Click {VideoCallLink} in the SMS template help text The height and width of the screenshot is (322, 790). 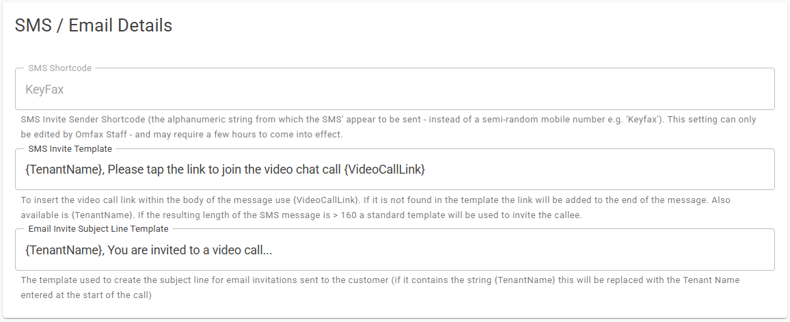coord(325,200)
